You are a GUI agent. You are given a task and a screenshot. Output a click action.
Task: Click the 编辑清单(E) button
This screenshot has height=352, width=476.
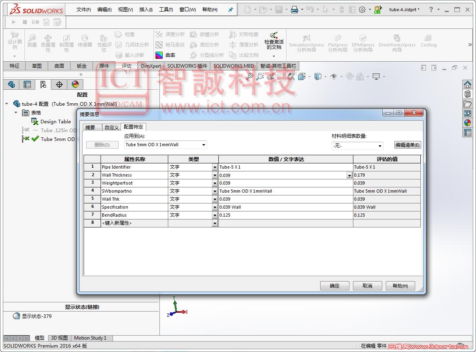pos(407,145)
